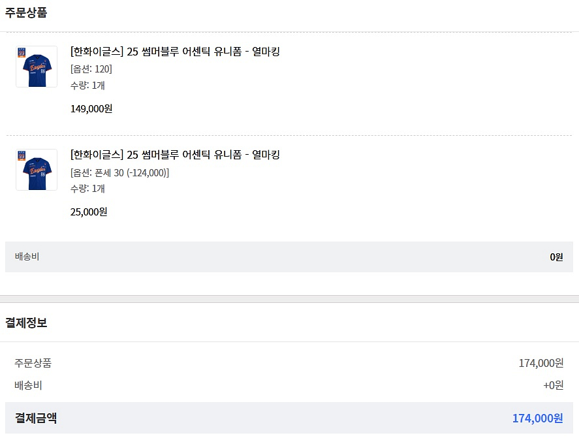Screen dimensions: 579x442
Task: Click the bold 결제금액 label
Action: pos(36,418)
